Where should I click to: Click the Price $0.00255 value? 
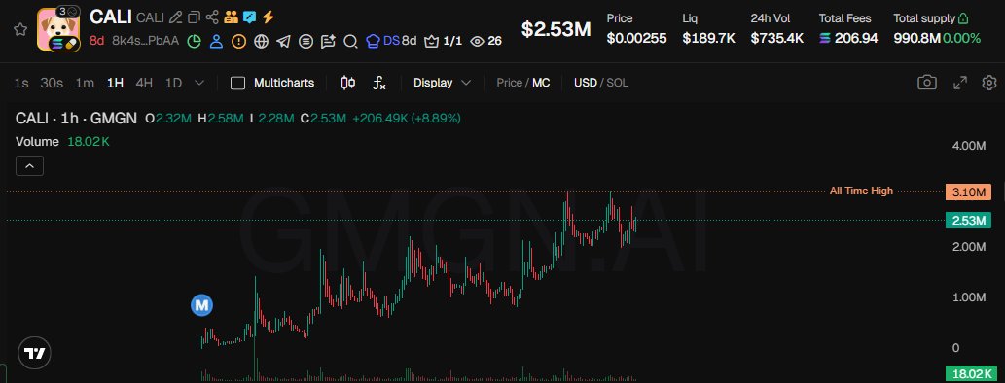636,39
